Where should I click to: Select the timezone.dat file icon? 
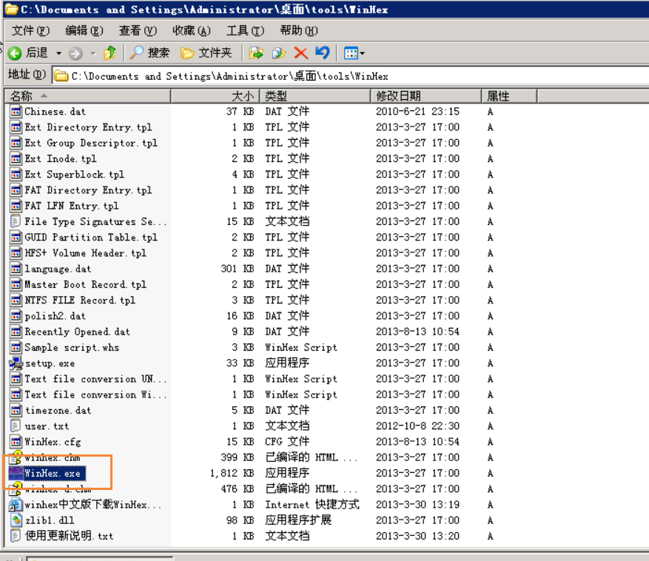pos(16,410)
